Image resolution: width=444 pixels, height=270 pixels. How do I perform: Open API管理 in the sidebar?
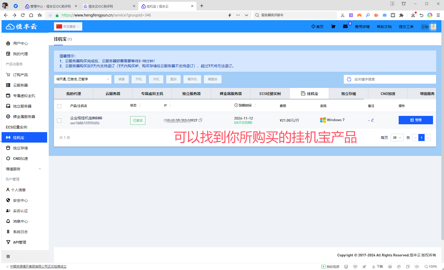(x=19, y=242)
